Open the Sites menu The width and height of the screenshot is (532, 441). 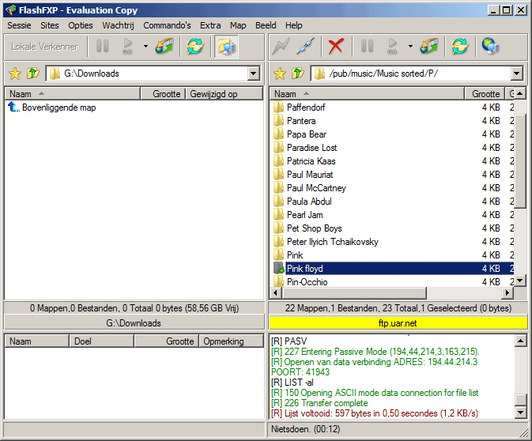[x=50, y=25]
